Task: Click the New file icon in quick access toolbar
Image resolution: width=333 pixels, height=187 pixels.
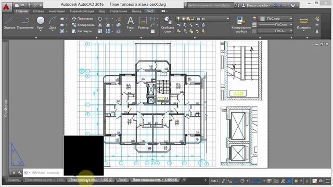Action: click(x=17, y=5)
